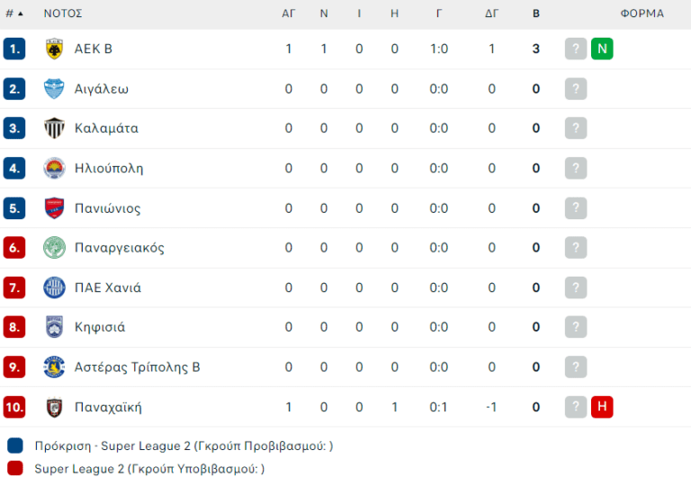Open the Αστέρας Τρίπολης Β team page

coord(137,367)
